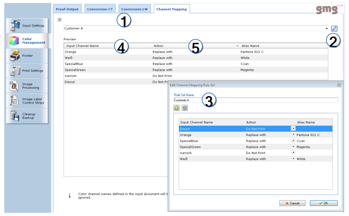Click the info icon beside the note
This screenshot has width=349, height=216.
tap(70, 196)
